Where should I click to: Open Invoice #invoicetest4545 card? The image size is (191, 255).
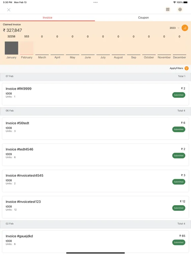click(x=95, y=181)
